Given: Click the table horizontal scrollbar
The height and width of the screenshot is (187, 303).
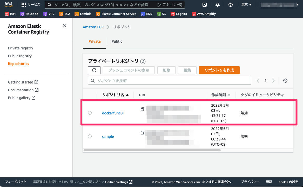Looking at the screenshot, I should [x=152, y=150].
